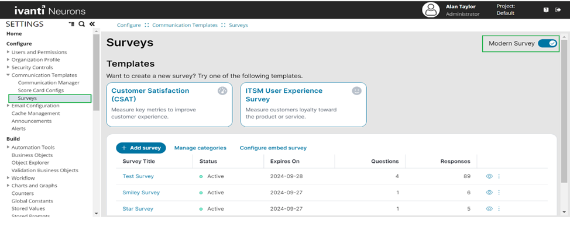Image resolution: width=570 pixels, height=227 pixels.
Task: Click the 89 responses cell
Action: coord(467,176)
